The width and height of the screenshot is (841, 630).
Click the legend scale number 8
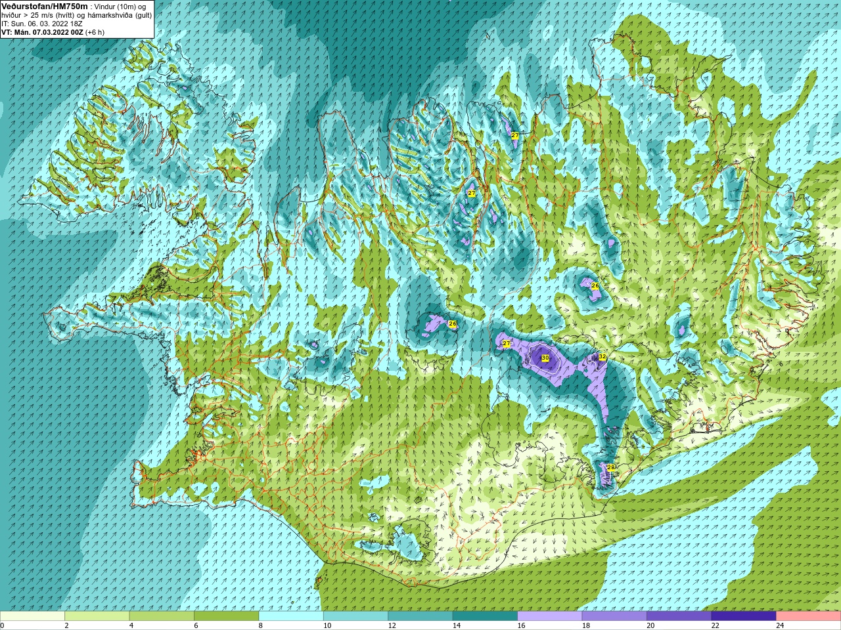pyautogui.click(x=261, y=625)
